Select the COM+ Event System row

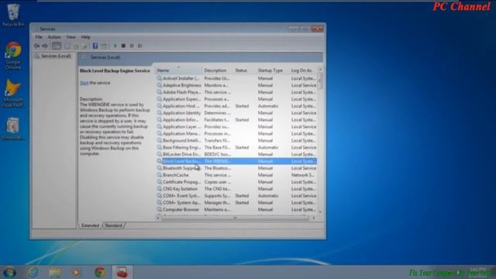236,196
